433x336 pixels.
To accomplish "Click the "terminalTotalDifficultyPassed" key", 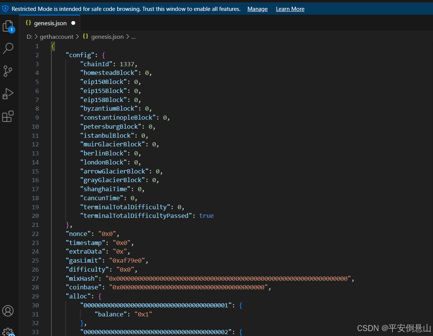I will click(x=136, y=216).
